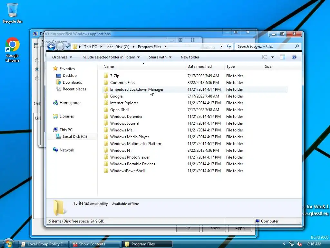Screen dimensions: 330x248
Task: Click Program Files taskbar item
Action: 147,244
